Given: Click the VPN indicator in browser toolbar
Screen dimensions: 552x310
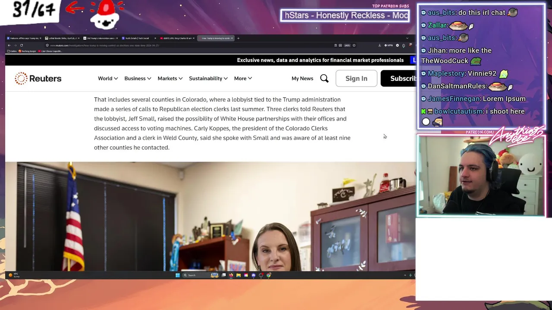Looking at the screenshot, I should tap(389, 45).
